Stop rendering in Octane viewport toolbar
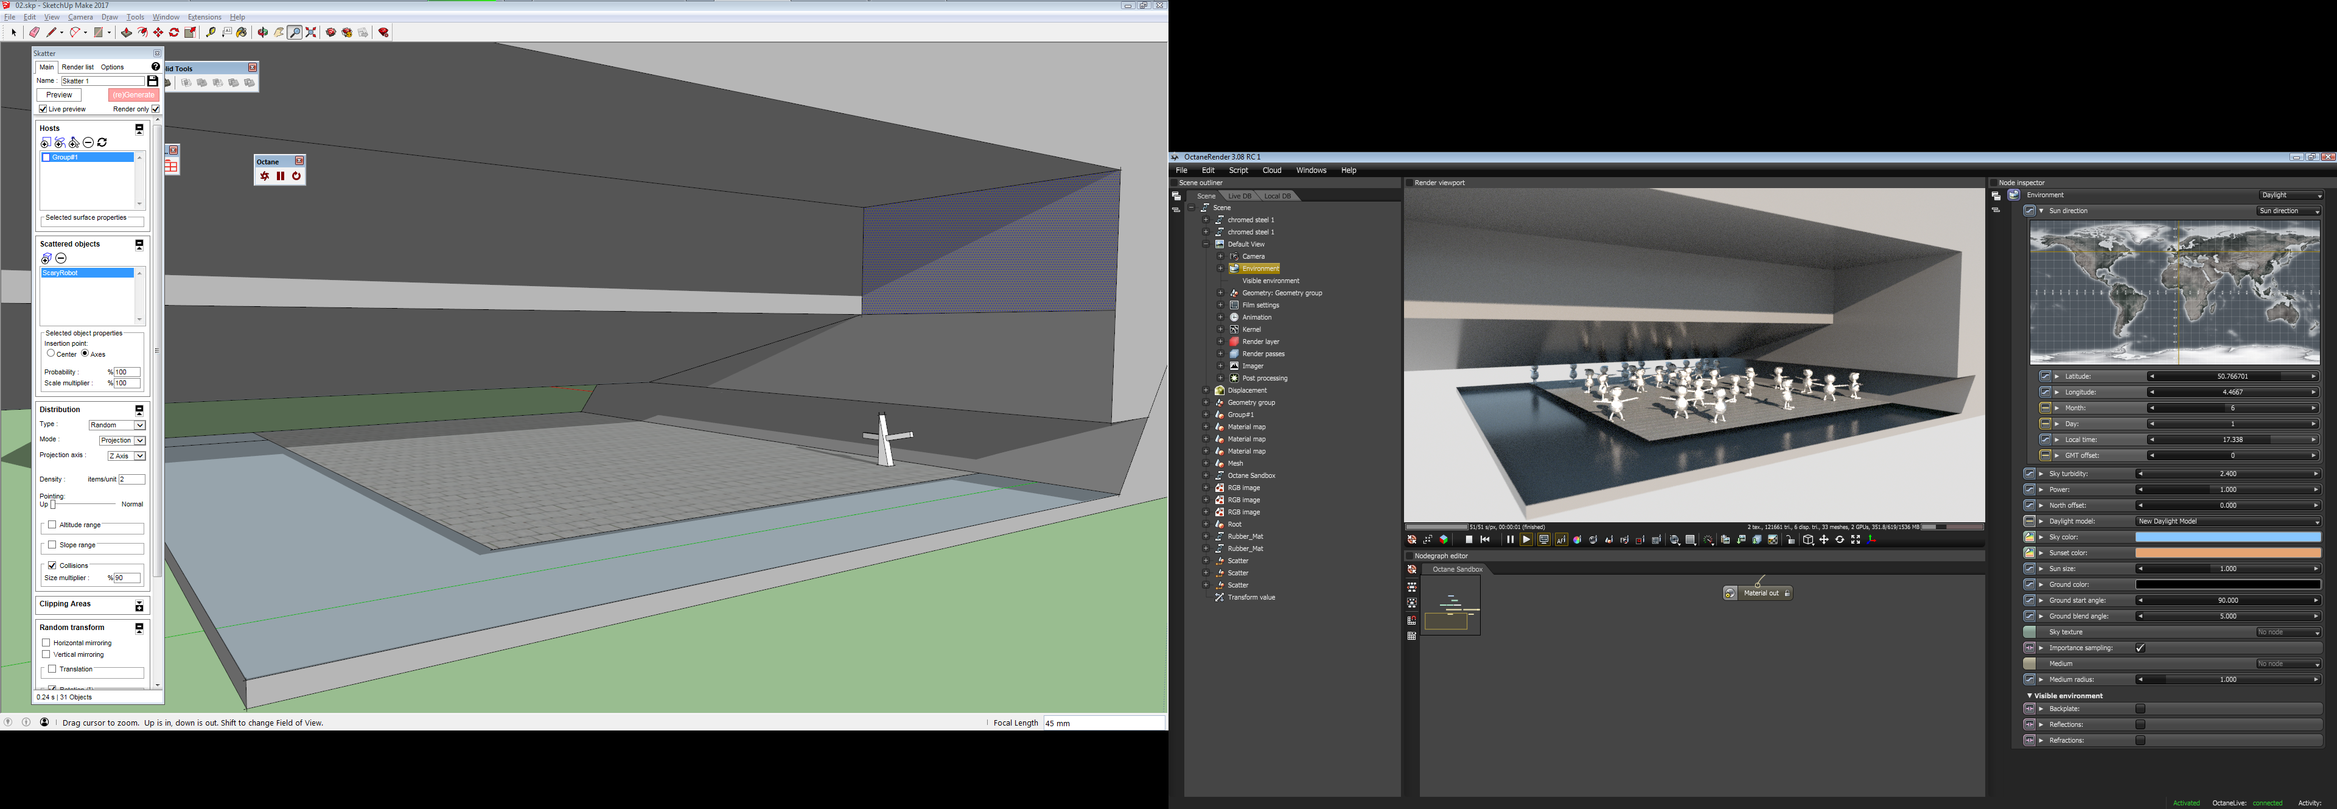 pyautogui.click(x=1469, y=539)
